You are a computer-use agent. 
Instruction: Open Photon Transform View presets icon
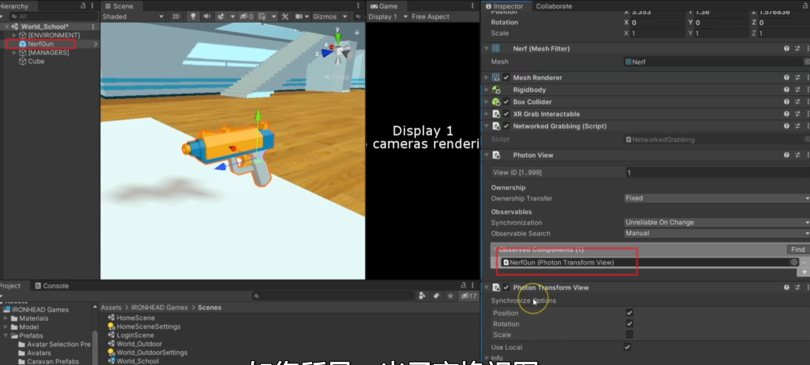pos(797,288)
